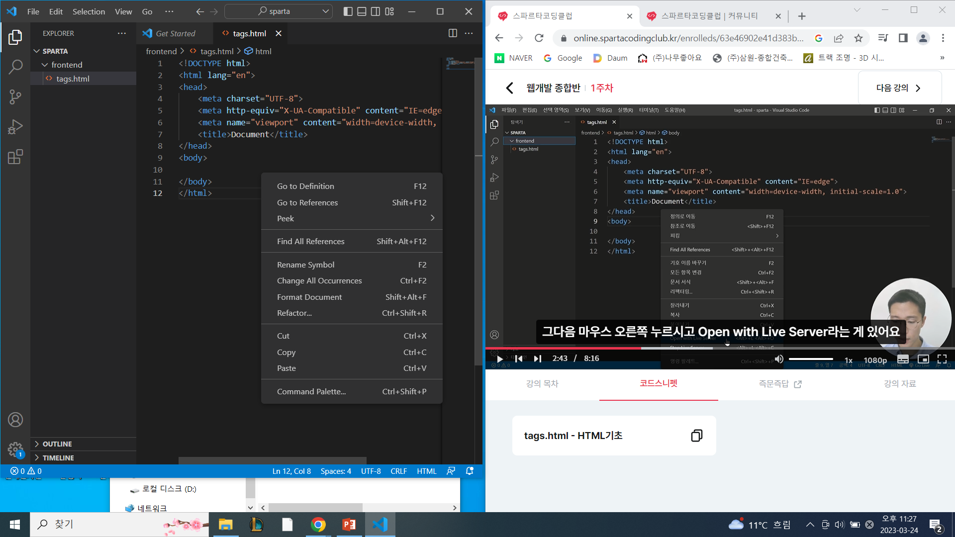This screenshot has width=955, height=537.
Task: Show more bookmarks chevron in Chrome
Action: pos(942,58)
